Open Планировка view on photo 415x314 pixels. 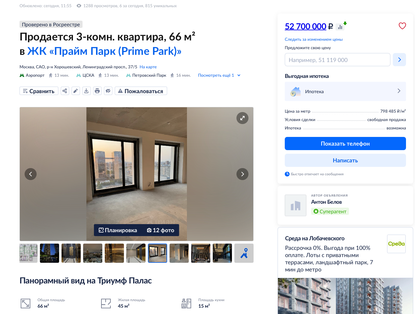(118, 230)
